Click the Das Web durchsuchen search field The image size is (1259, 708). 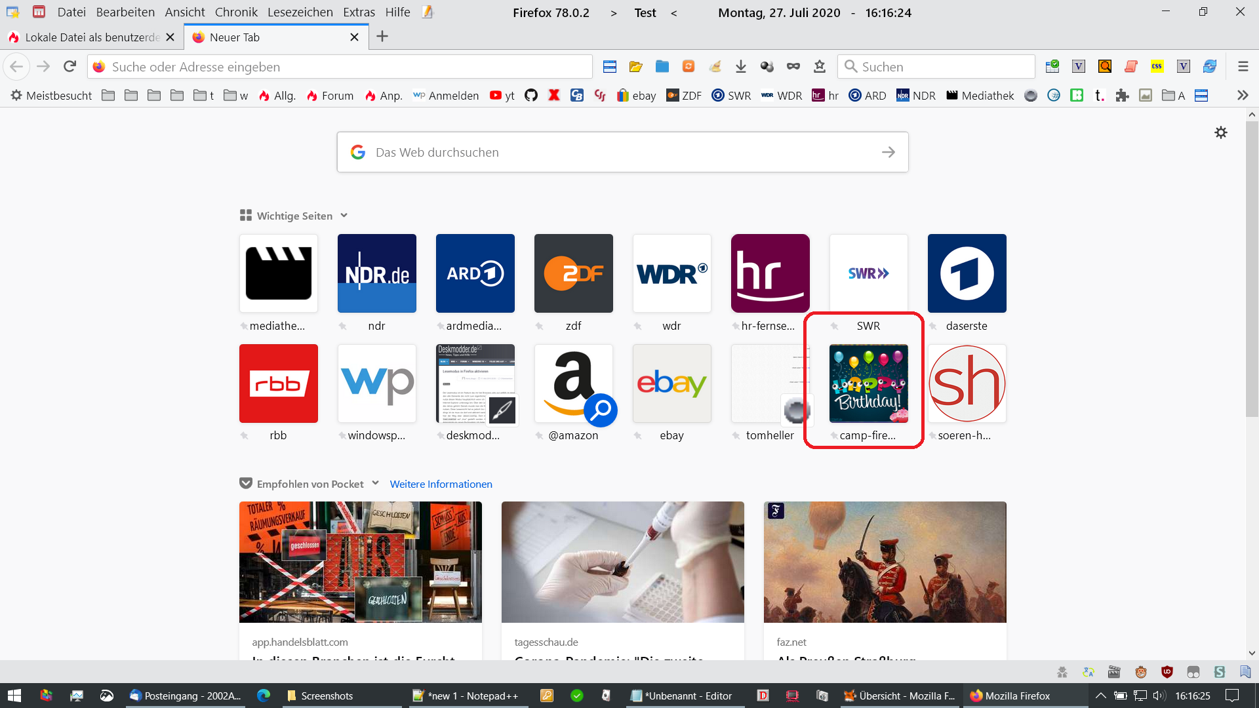[622, 152]
